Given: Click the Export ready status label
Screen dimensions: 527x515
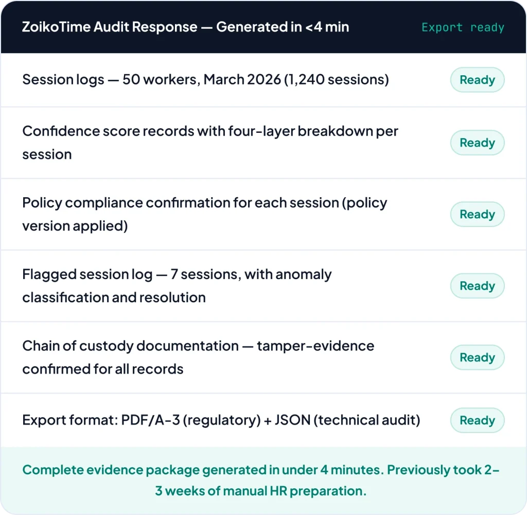Looking at the screenshot, I should 463,27.
